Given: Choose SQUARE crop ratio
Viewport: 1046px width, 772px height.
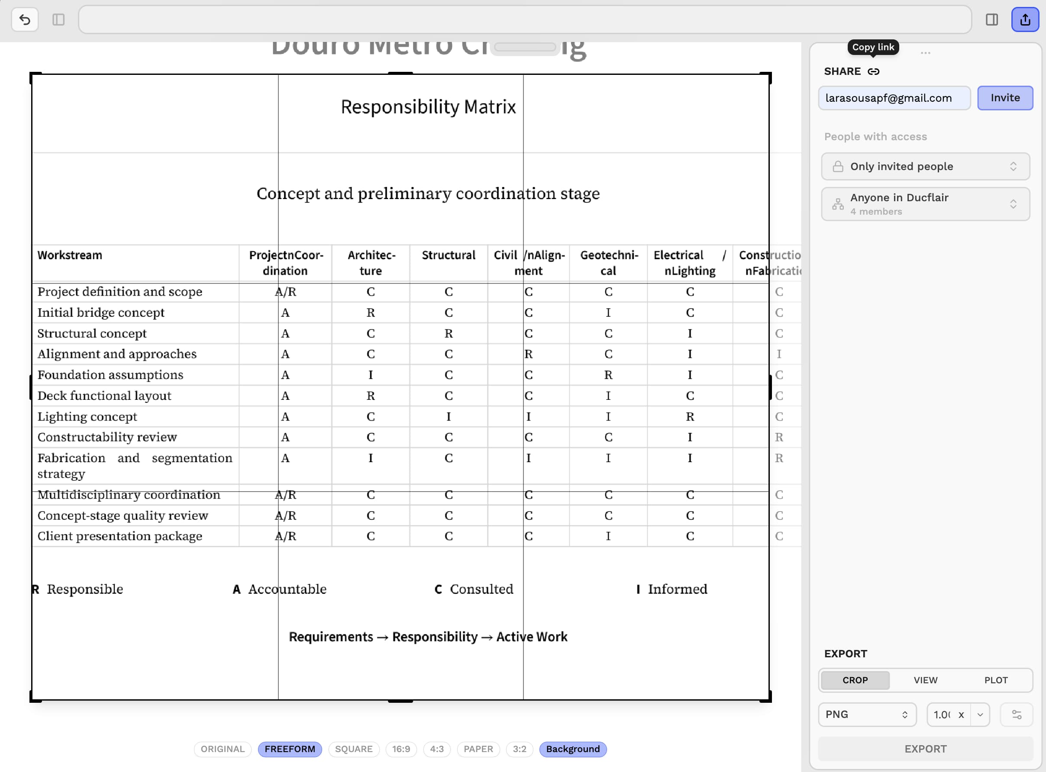Looking at the screenshot, I should 353,749.
